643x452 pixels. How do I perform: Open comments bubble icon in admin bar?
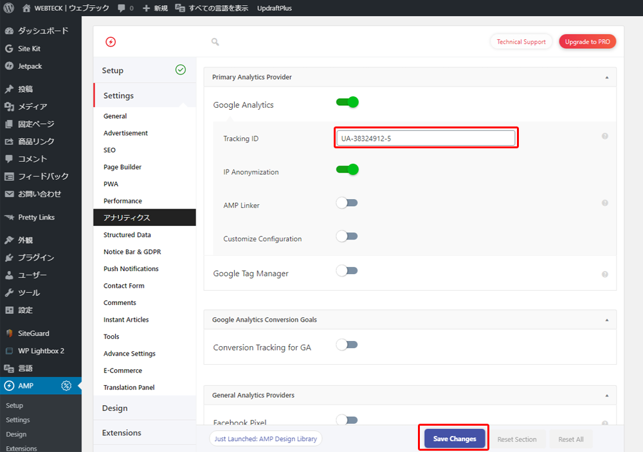[122, 8]
